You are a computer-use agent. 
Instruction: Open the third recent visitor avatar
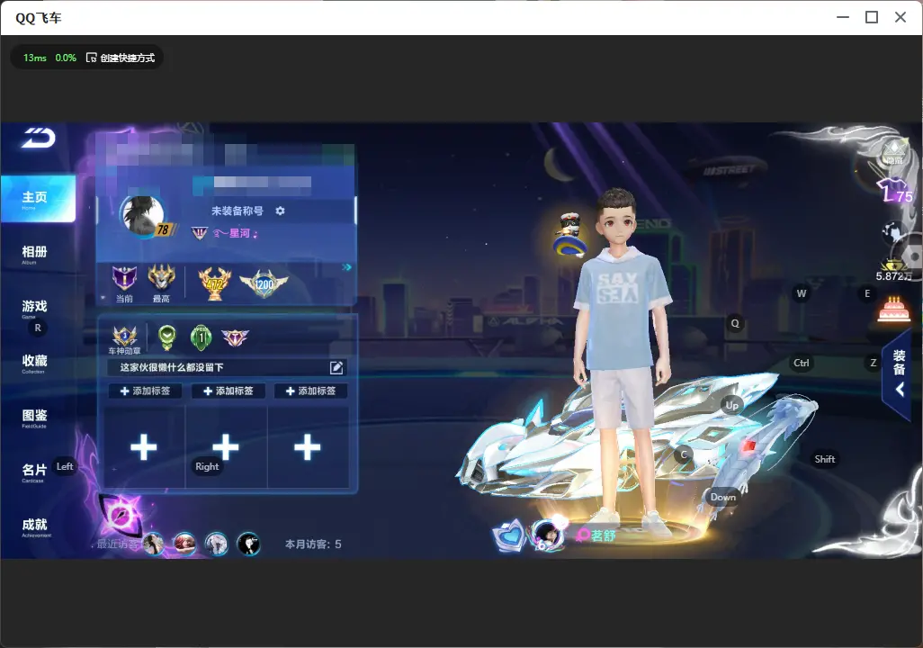216,544
